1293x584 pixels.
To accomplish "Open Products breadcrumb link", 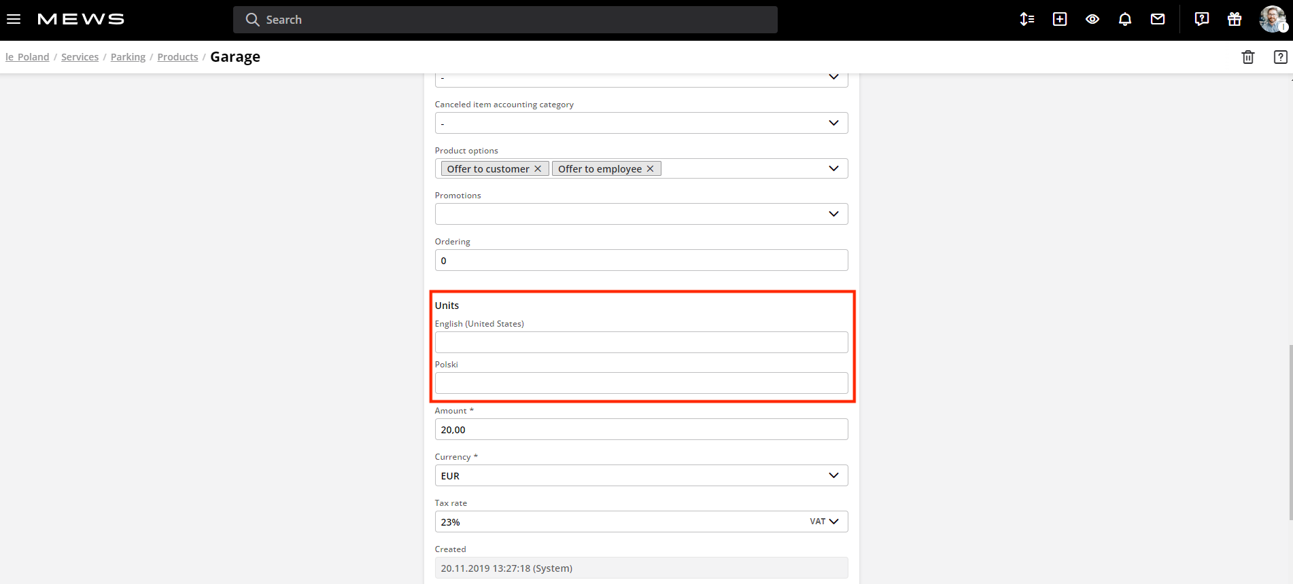I will 177,57.
